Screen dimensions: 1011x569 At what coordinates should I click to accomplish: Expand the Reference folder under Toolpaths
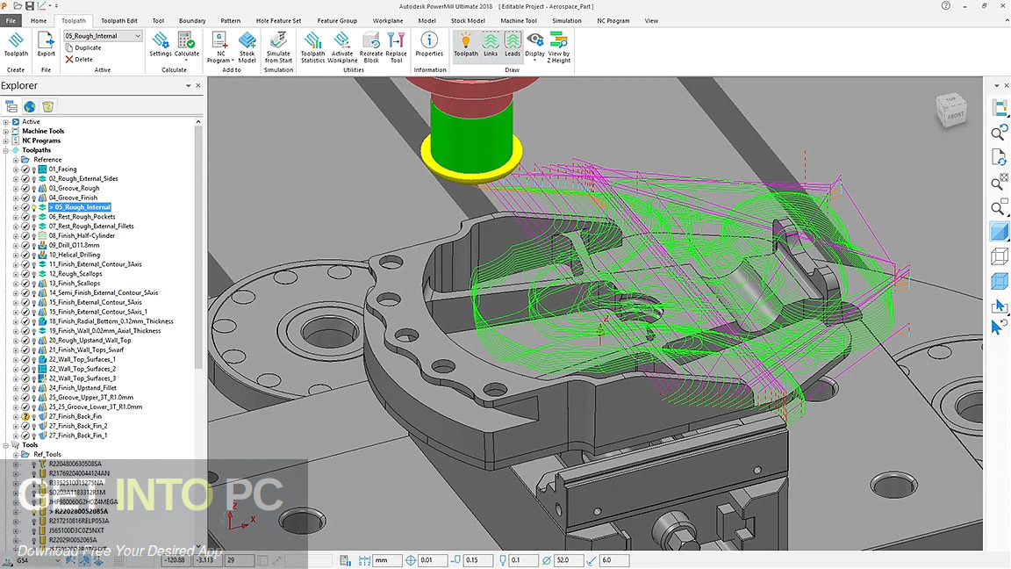point(16,160)
